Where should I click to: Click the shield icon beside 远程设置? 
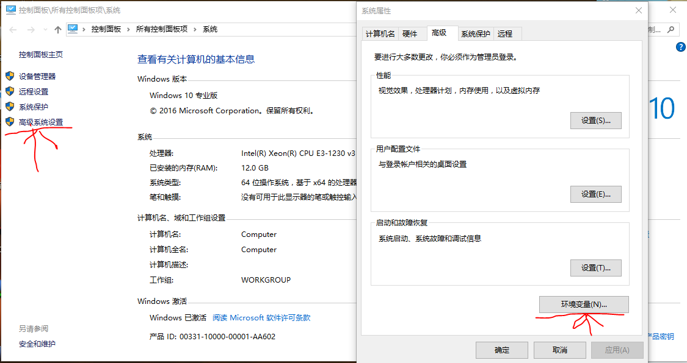click(10, 91)
